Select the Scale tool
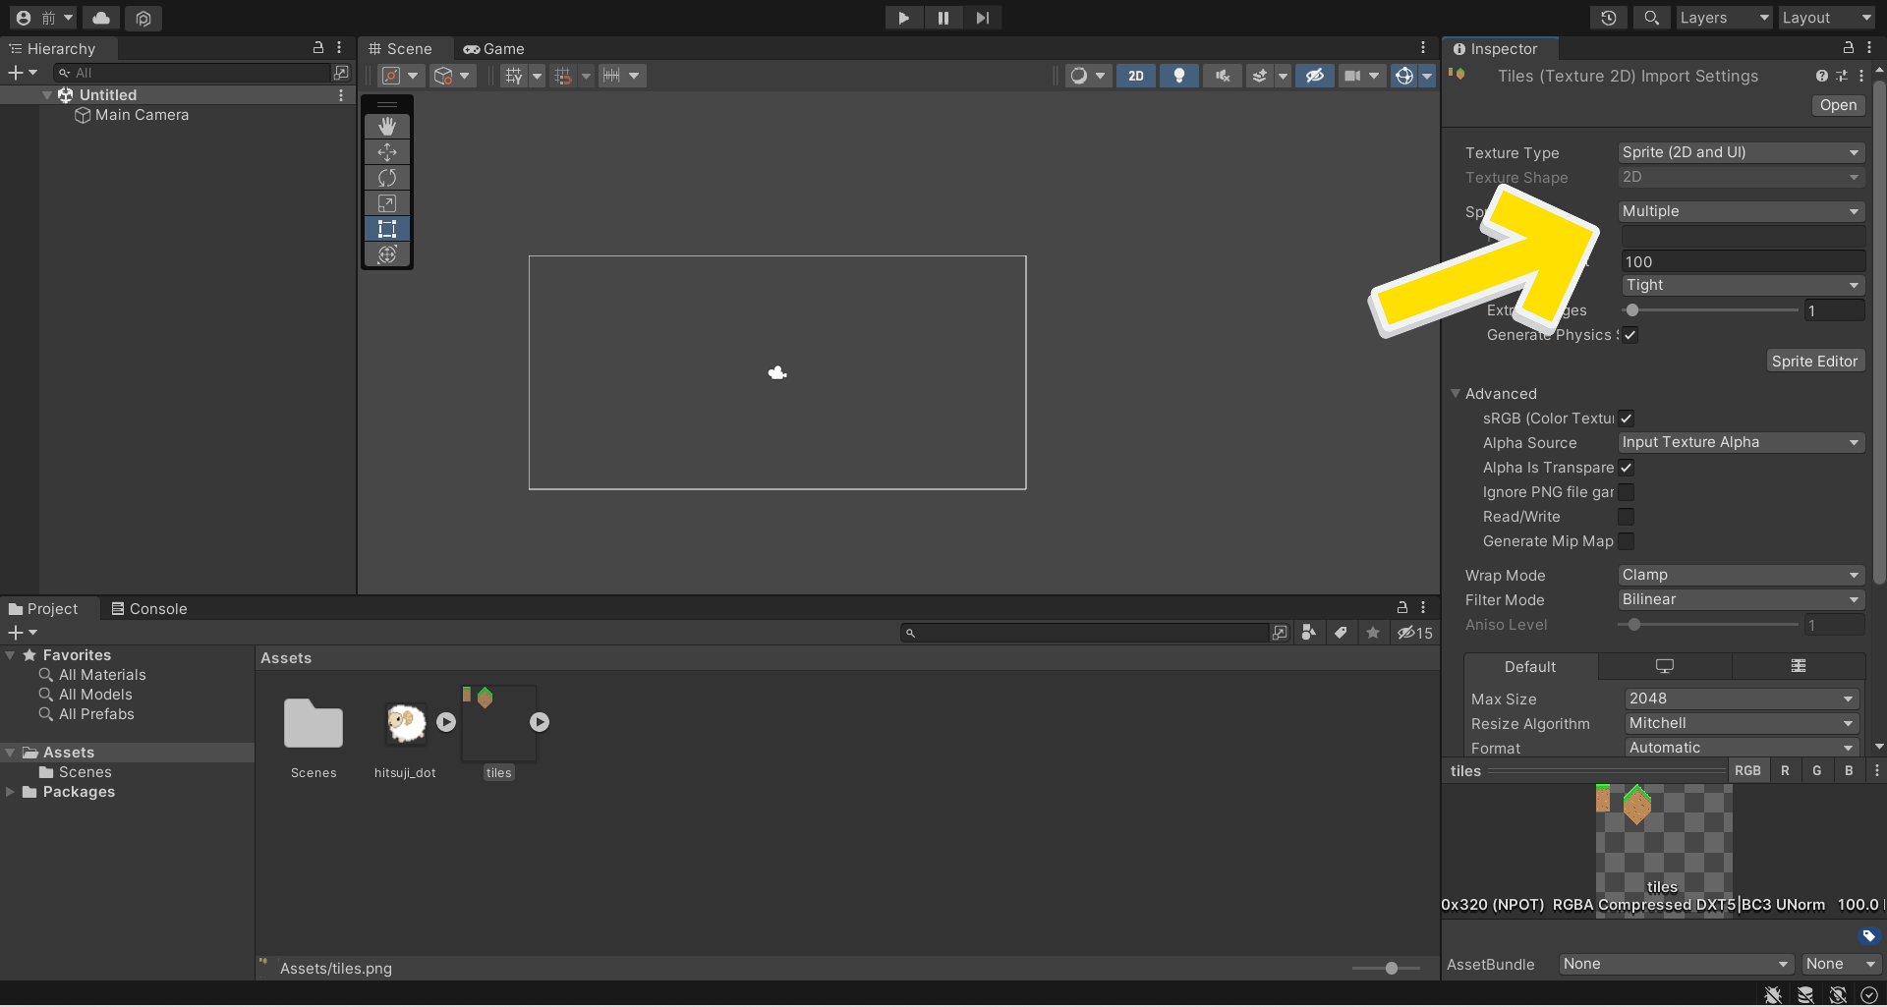 (387, 202)
